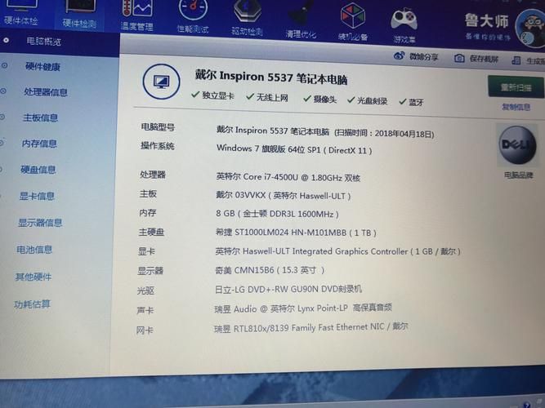Open 其他硬件 in sidebar

pyautogui.click(x=33, y=277)
